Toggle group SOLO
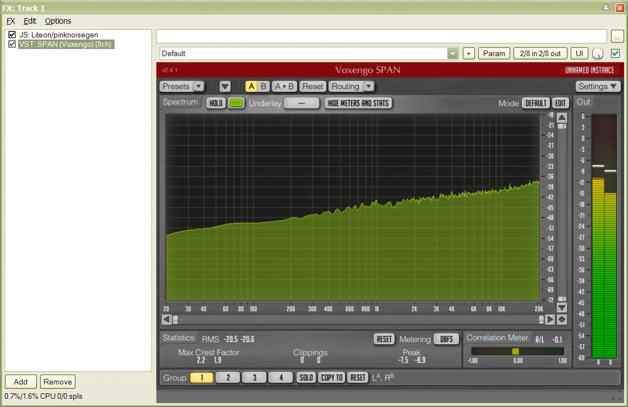 click(x=306, y=378)
